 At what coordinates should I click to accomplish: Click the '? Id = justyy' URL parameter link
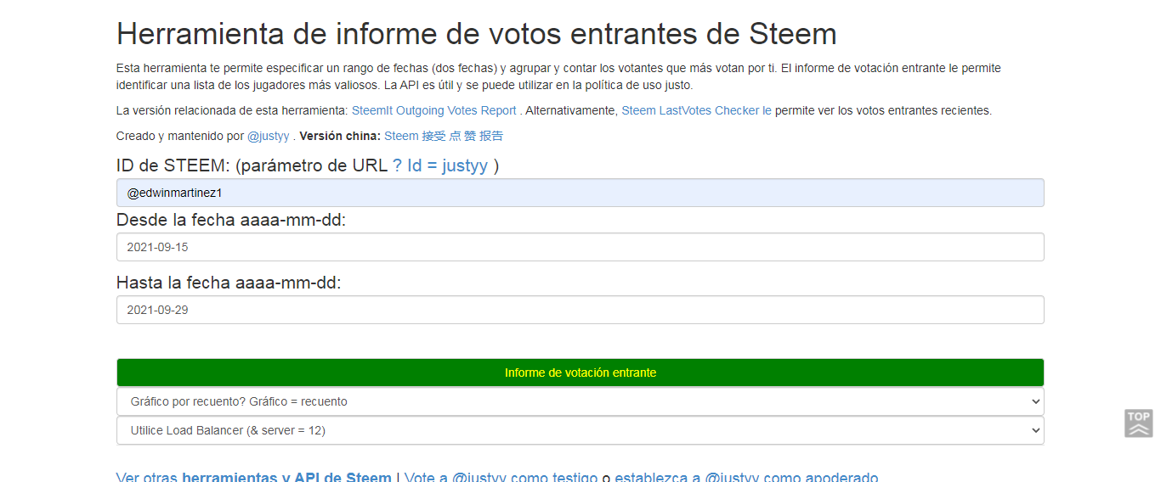coord(440,165)
